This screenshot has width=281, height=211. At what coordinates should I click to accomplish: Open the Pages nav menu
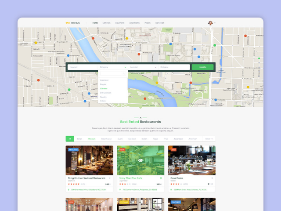[148, 23]
